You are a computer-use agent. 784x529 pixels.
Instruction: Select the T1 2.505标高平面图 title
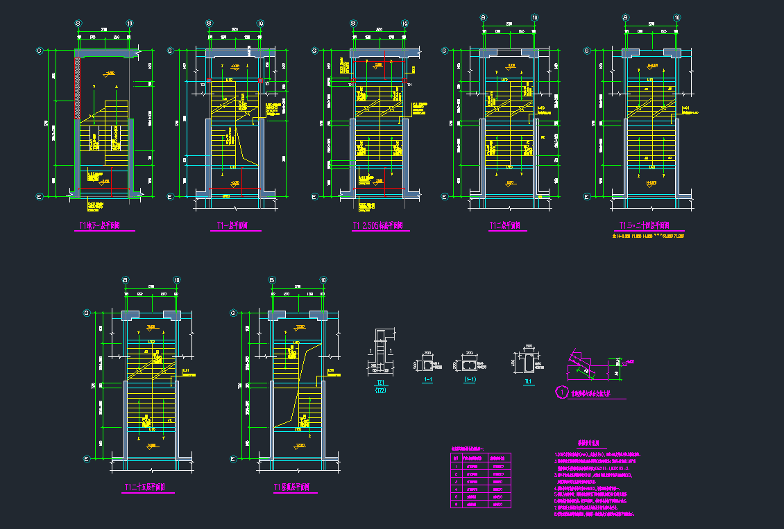(378, 226)
